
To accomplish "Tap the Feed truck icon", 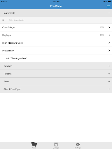I will point(34,144).
